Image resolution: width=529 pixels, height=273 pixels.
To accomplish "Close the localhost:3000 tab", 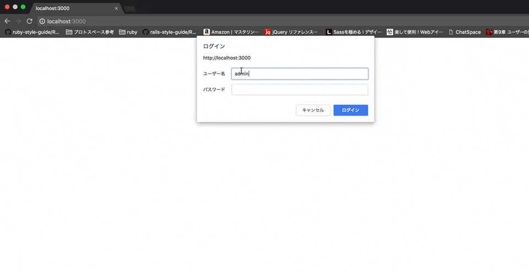I will (116, 8).
